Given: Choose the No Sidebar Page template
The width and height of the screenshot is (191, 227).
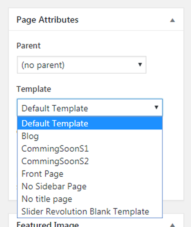Looking at the screenshot, I should [90, 186].
